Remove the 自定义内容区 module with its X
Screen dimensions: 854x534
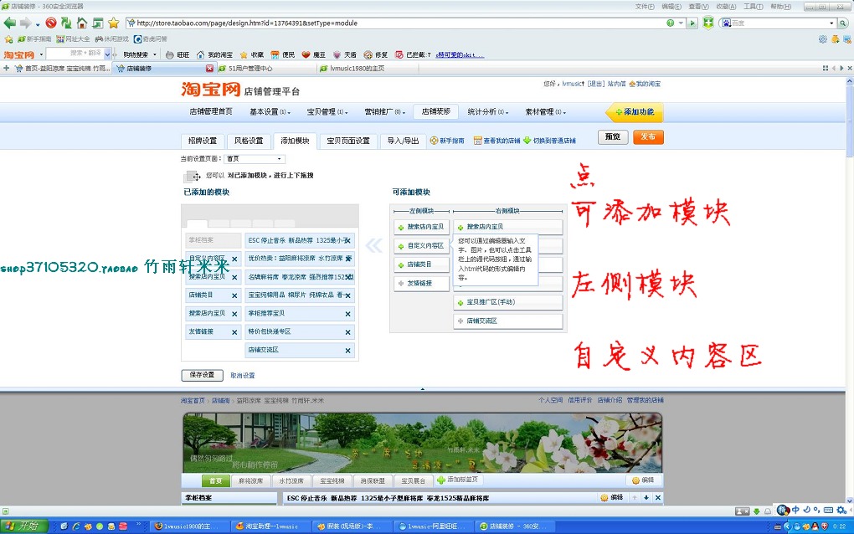point(234,259)
